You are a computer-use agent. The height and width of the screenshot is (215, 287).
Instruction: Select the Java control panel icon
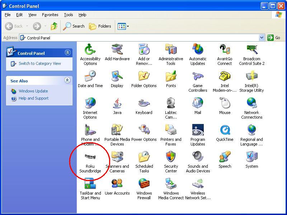coord(117,103)
